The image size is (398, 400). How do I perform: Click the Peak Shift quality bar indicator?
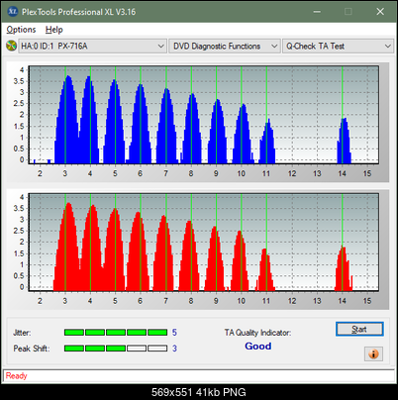coord(116,349)
